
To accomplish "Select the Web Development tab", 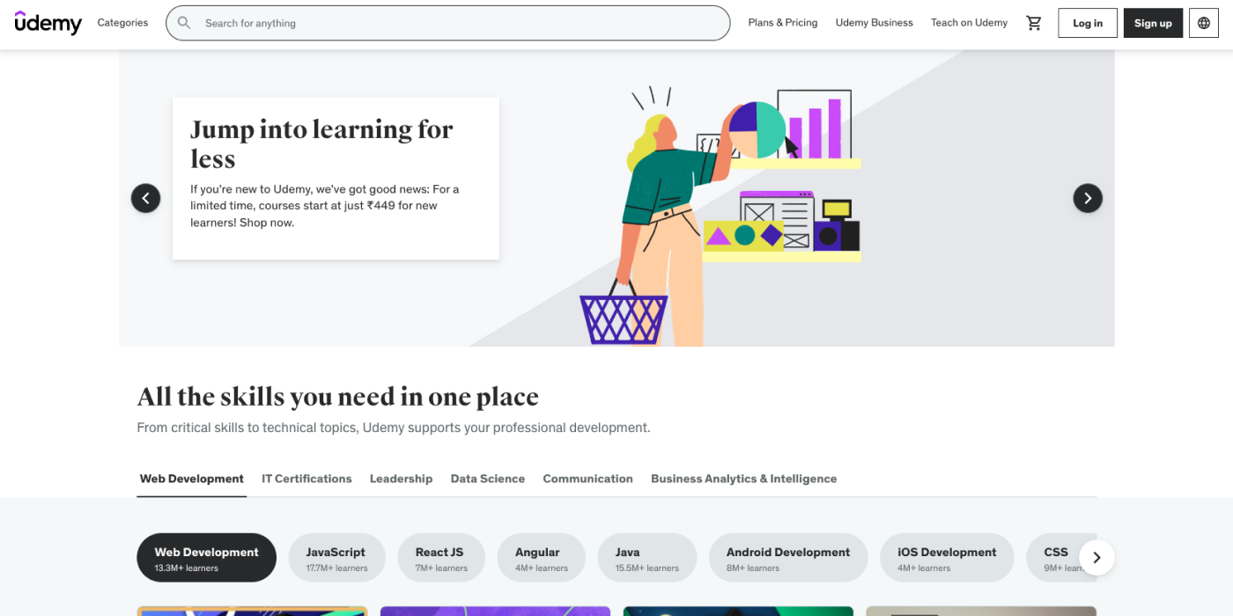I will (x=192, y=479).
